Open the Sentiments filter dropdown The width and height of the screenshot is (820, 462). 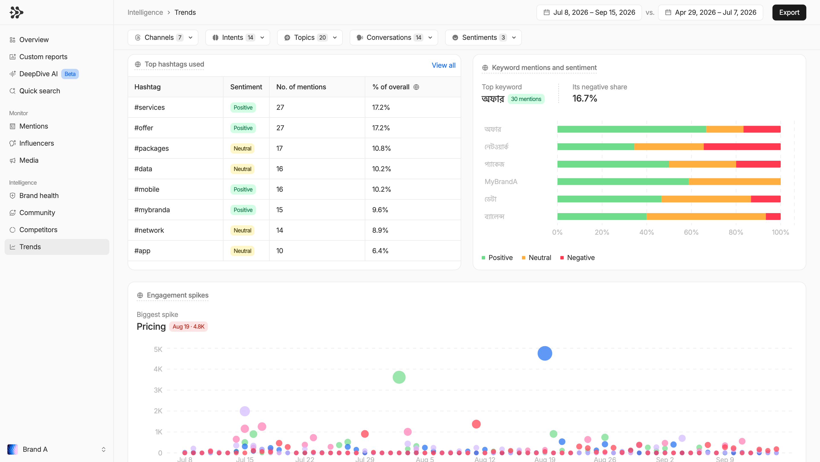pyautogui.click(x=483, y=38)
